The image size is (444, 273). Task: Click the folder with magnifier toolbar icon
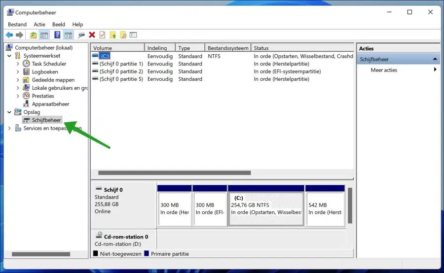[123, 35]
